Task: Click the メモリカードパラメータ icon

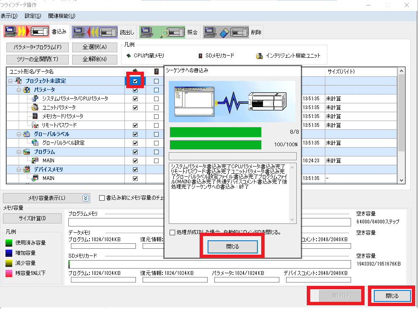Action: pos(35,116)
